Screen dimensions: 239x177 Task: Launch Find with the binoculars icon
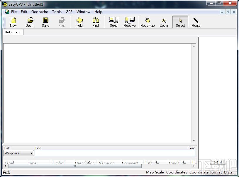pyautogui.click(x=96, y=22)
